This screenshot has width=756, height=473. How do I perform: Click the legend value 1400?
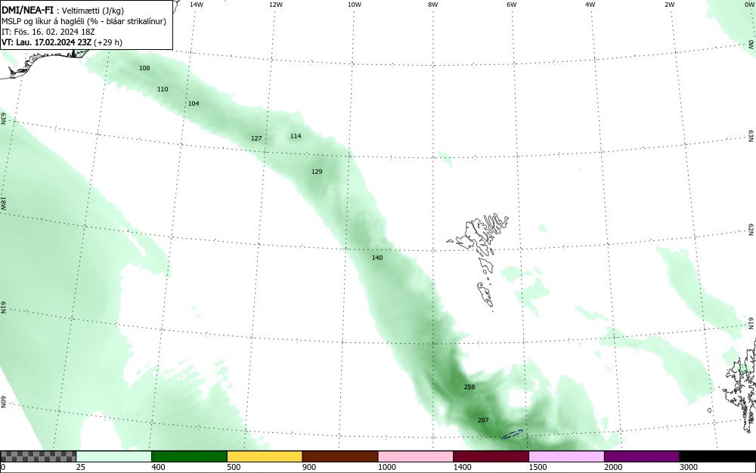462,467
